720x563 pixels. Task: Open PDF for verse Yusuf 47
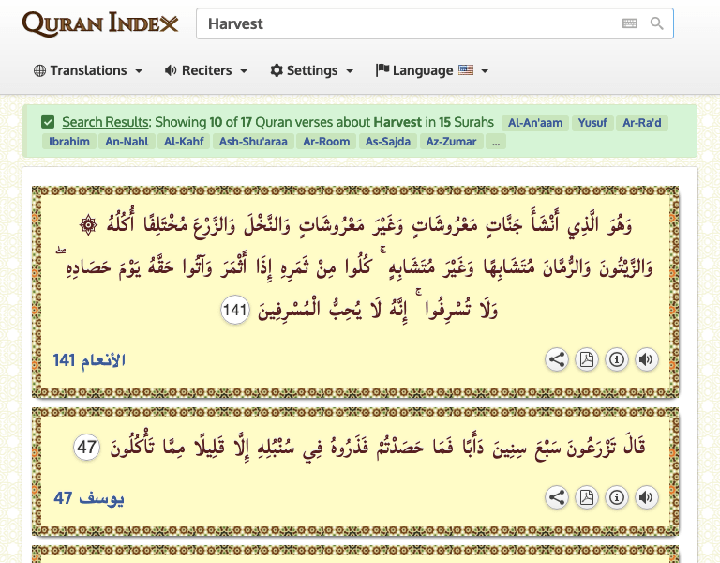point(586,497)
